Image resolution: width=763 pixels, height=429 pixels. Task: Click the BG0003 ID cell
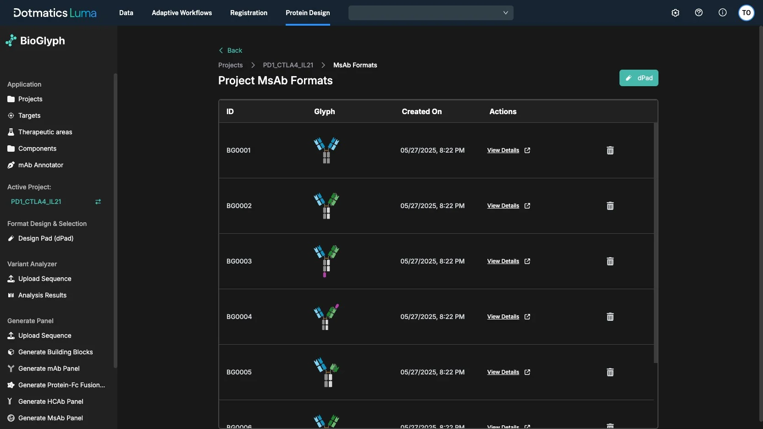tap(239, 261)
